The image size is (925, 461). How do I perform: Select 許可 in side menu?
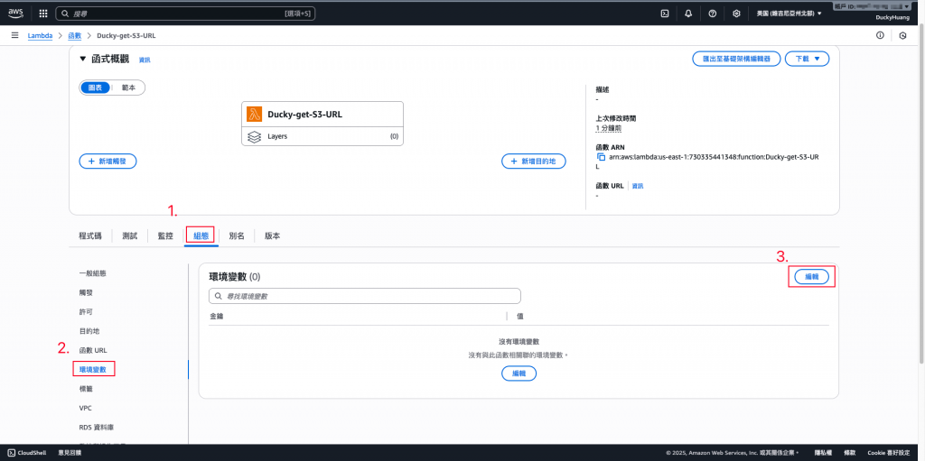click(86, 312)
